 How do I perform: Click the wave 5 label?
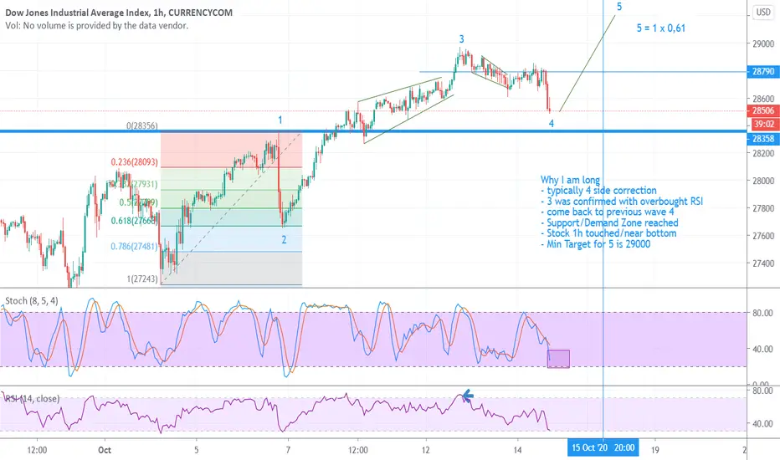click(x=619, y=7)
